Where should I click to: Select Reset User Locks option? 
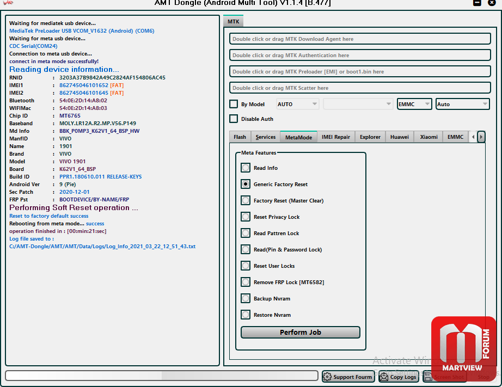(x=246, y=266)
